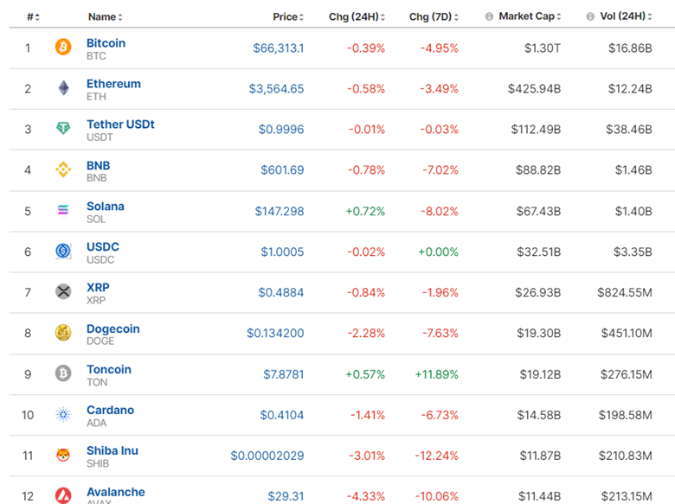Image resolution: width=675 pixels, height=504 pixels.
Task: Open the USDC name link
Action: pos(103,247)
